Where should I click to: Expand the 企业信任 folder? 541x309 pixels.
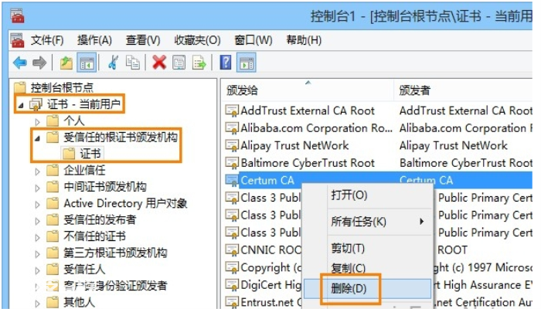(x=38, y=171)
